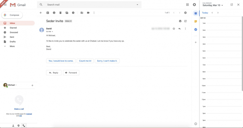
Task: Open the Inbox folder
Action: point(17,23)
